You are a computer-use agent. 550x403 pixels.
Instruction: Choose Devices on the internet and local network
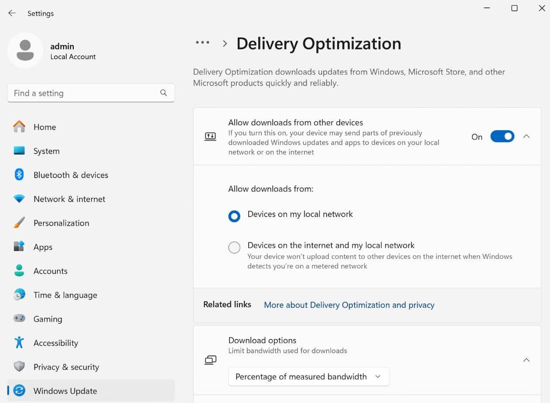(234, 248)
